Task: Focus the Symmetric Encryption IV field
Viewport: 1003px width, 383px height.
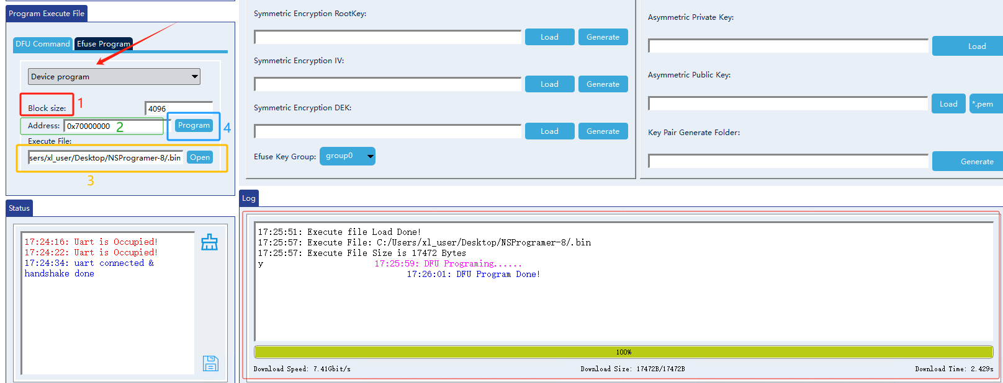Action: click(x=387, y=84)
